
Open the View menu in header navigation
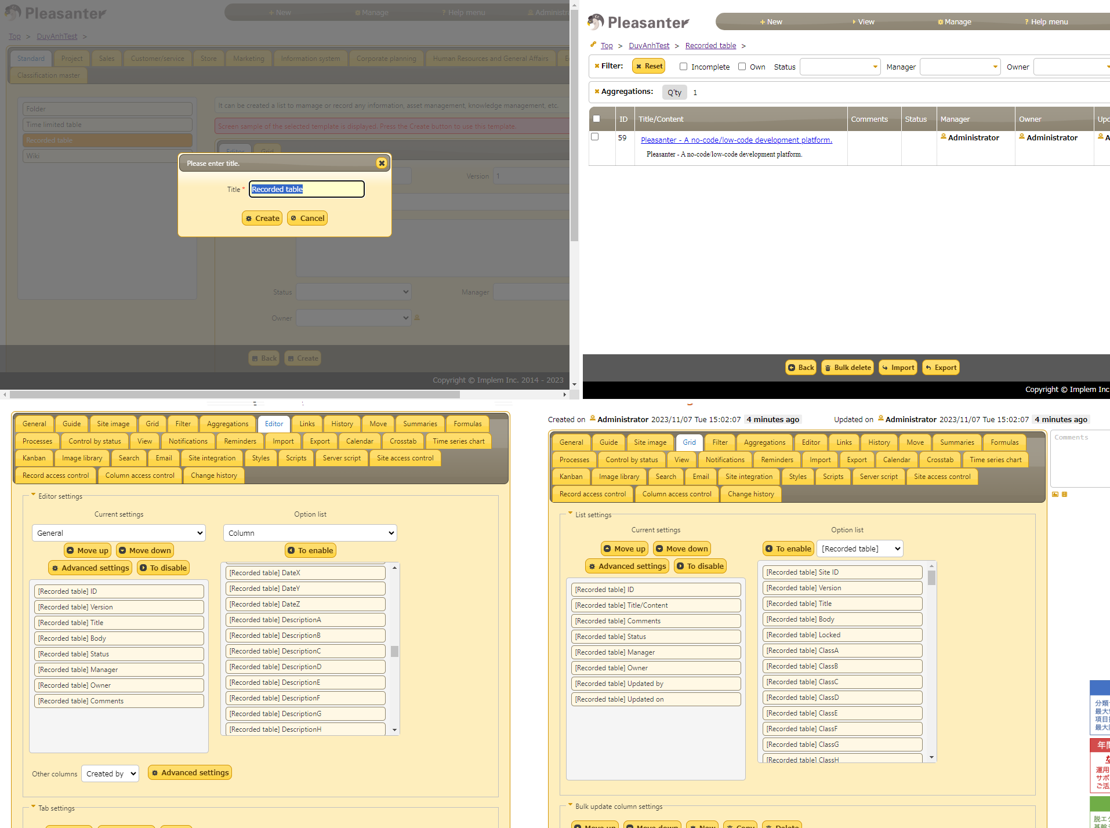pos(862,22)
